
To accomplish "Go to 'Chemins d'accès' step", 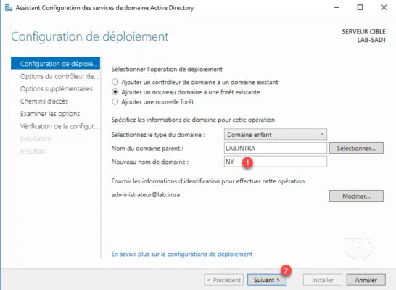I will pyautogui.click(x=44, y=101).
